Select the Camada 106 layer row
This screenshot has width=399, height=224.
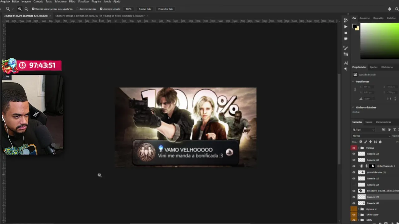[375, 203]
